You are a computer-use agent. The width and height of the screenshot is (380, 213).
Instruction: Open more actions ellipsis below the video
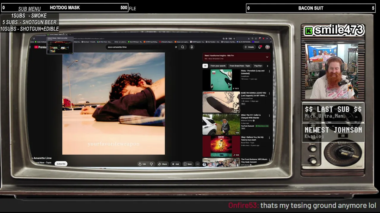197,164
